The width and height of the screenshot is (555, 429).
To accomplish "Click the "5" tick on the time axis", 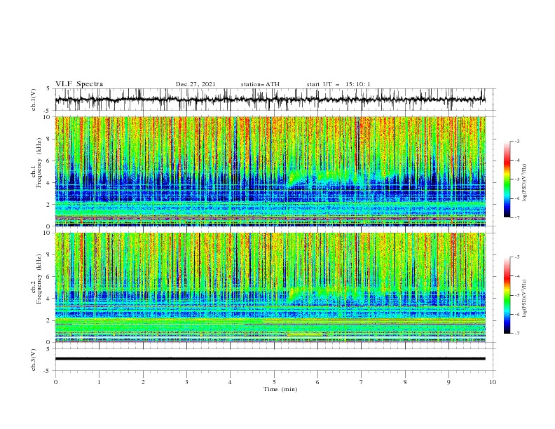I will point(274,382).
